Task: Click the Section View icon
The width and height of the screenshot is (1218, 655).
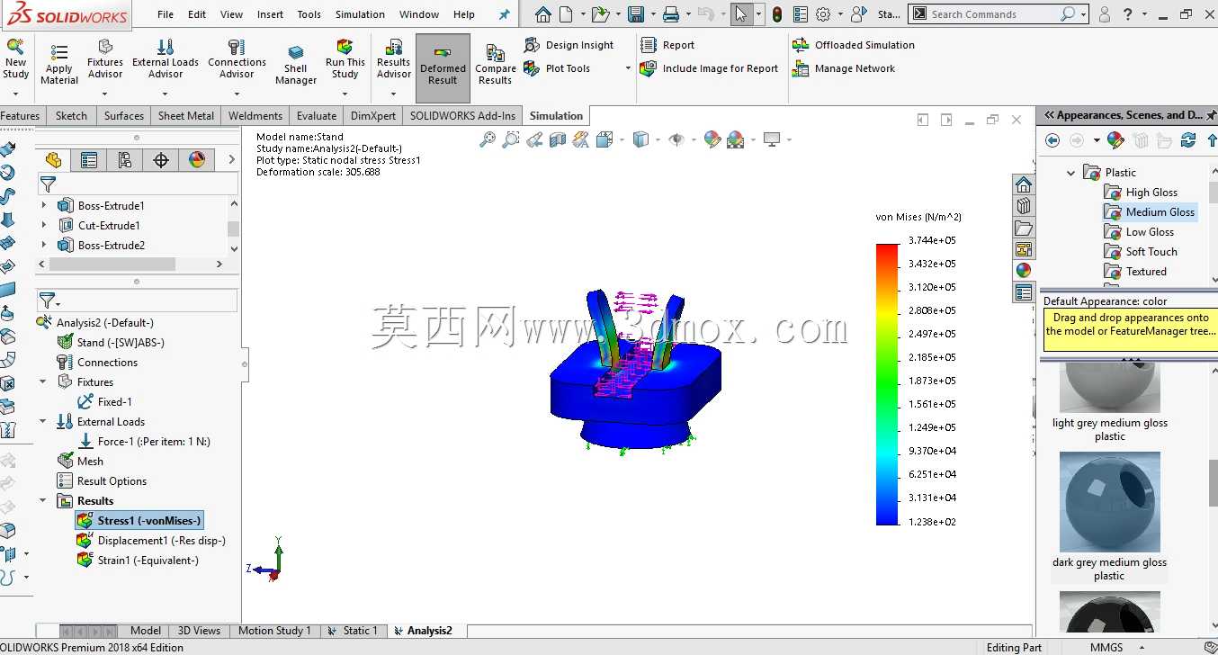Action: click(x=558, y=139)
